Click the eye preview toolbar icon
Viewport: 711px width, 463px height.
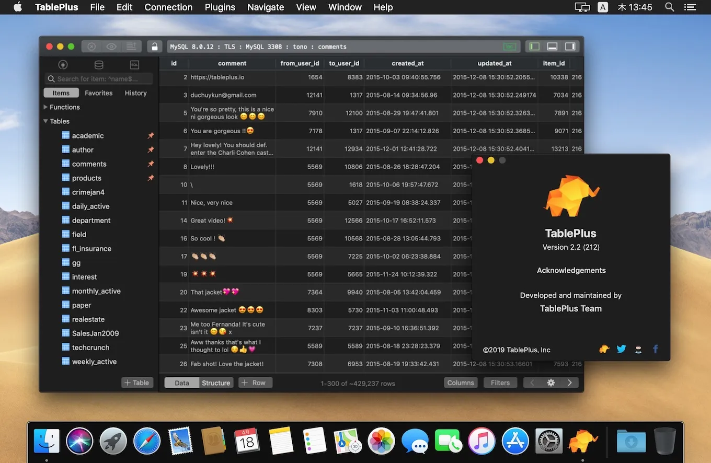[111, 47]
